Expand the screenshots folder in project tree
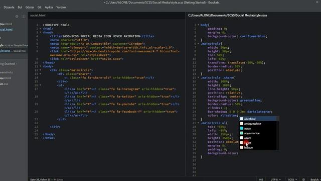The width and height of the screenshot is (321, 181). (7, 72)
